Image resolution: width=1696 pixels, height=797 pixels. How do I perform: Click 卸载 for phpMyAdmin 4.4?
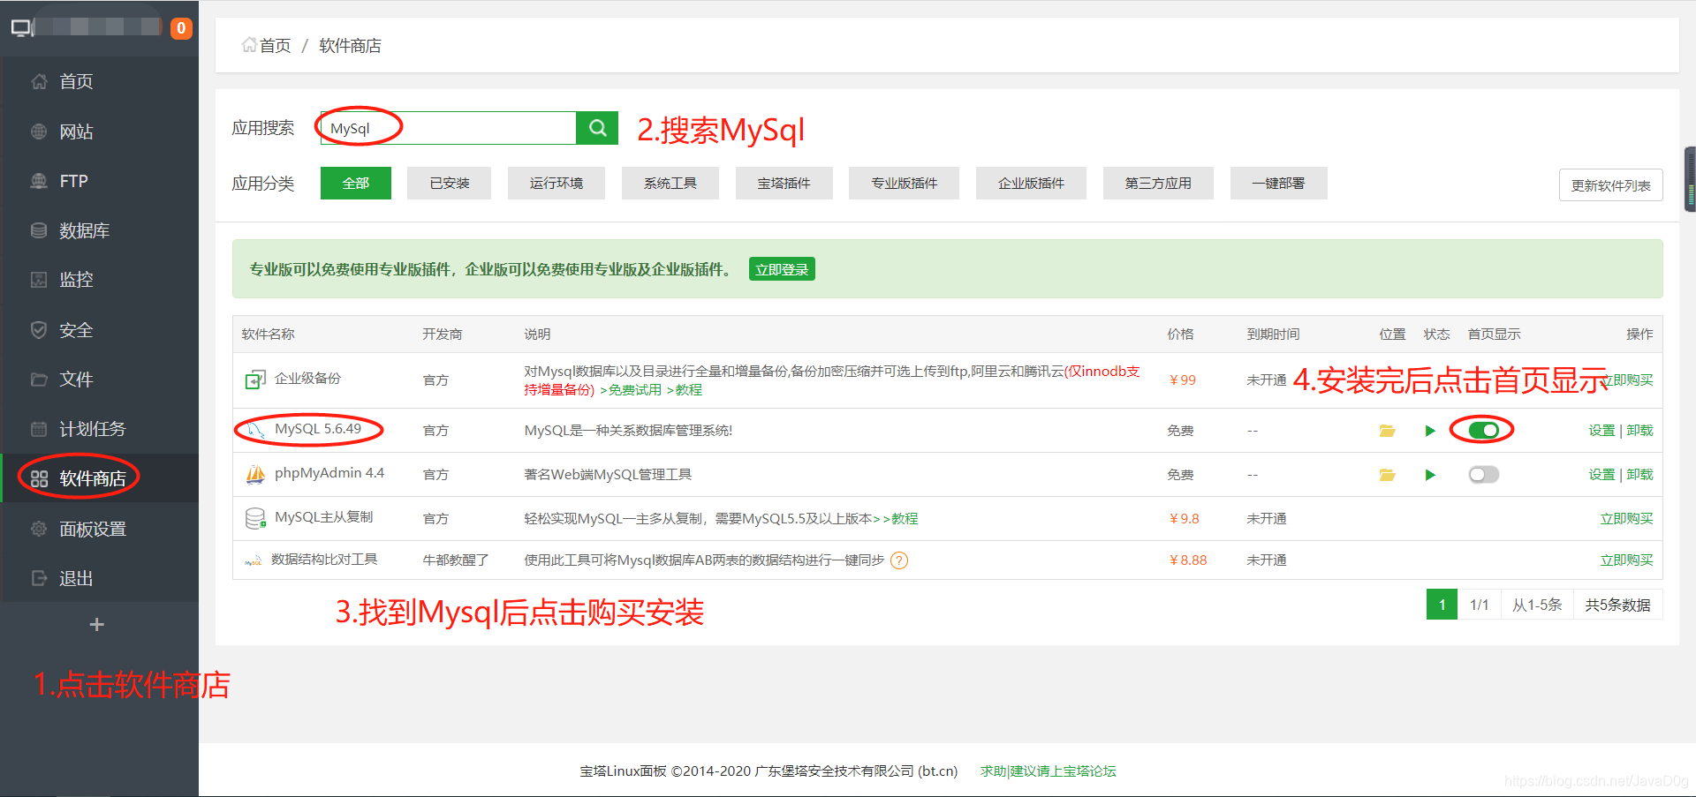point(1639,474)
